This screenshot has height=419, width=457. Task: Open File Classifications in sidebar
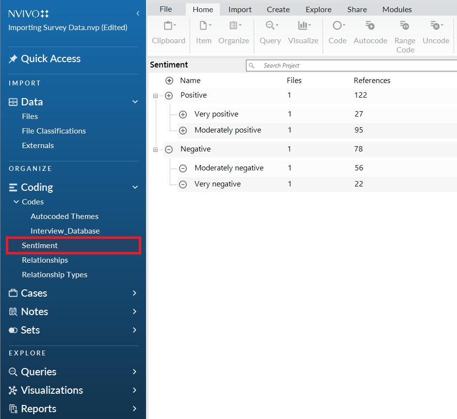coord(54,131)
